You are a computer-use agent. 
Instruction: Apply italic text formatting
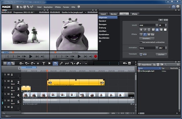point(145,30)
